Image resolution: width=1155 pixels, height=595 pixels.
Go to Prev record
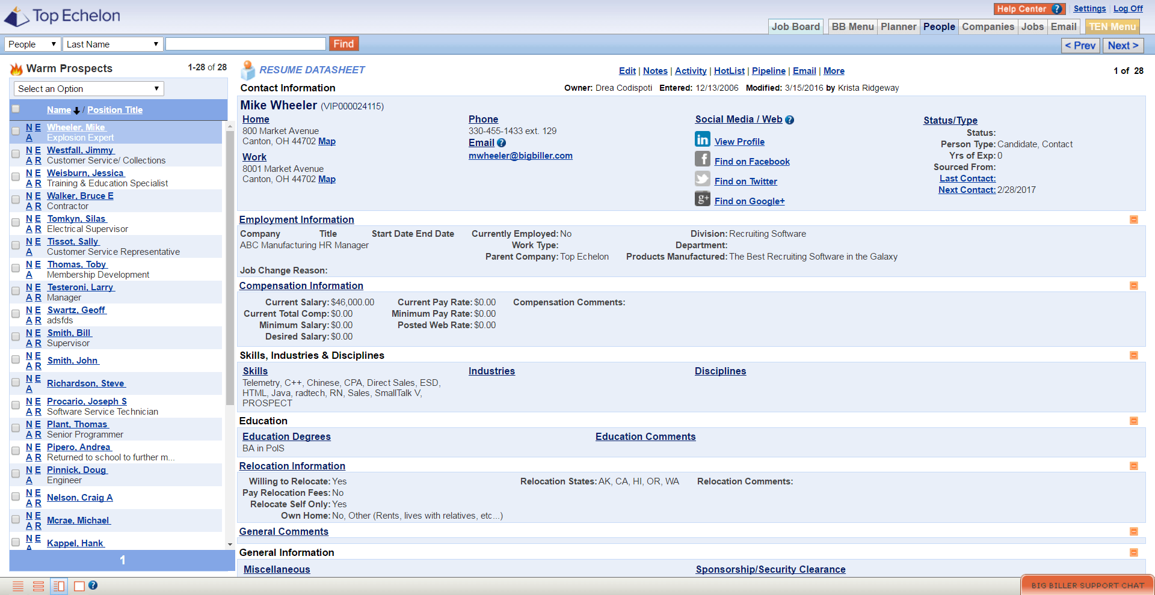[1080, 46]
